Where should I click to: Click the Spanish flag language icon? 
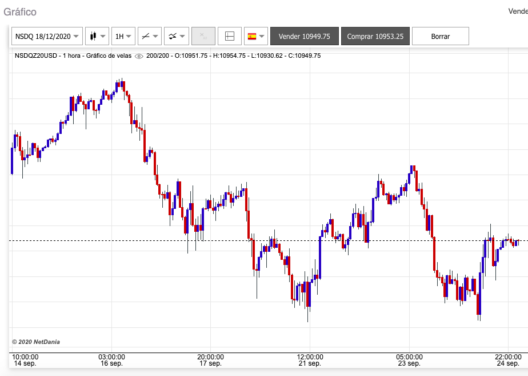pyautogui.click(x=251, y=36)
